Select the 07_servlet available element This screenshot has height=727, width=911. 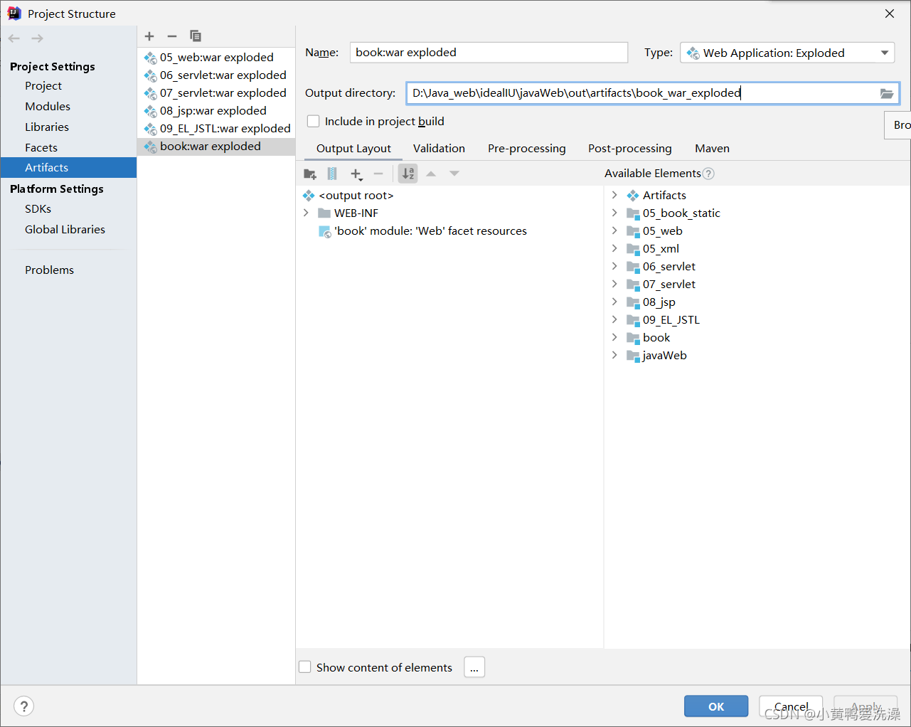(669, 285)
